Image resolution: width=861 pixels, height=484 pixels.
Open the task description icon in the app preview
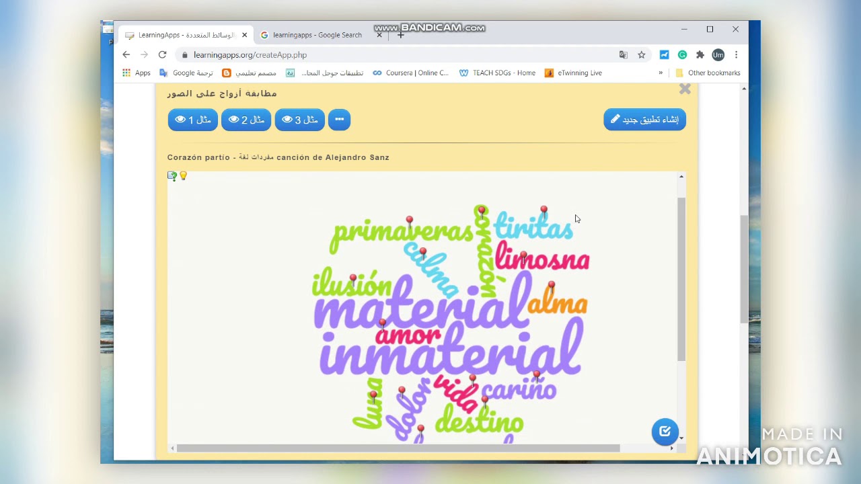(172, 176)
